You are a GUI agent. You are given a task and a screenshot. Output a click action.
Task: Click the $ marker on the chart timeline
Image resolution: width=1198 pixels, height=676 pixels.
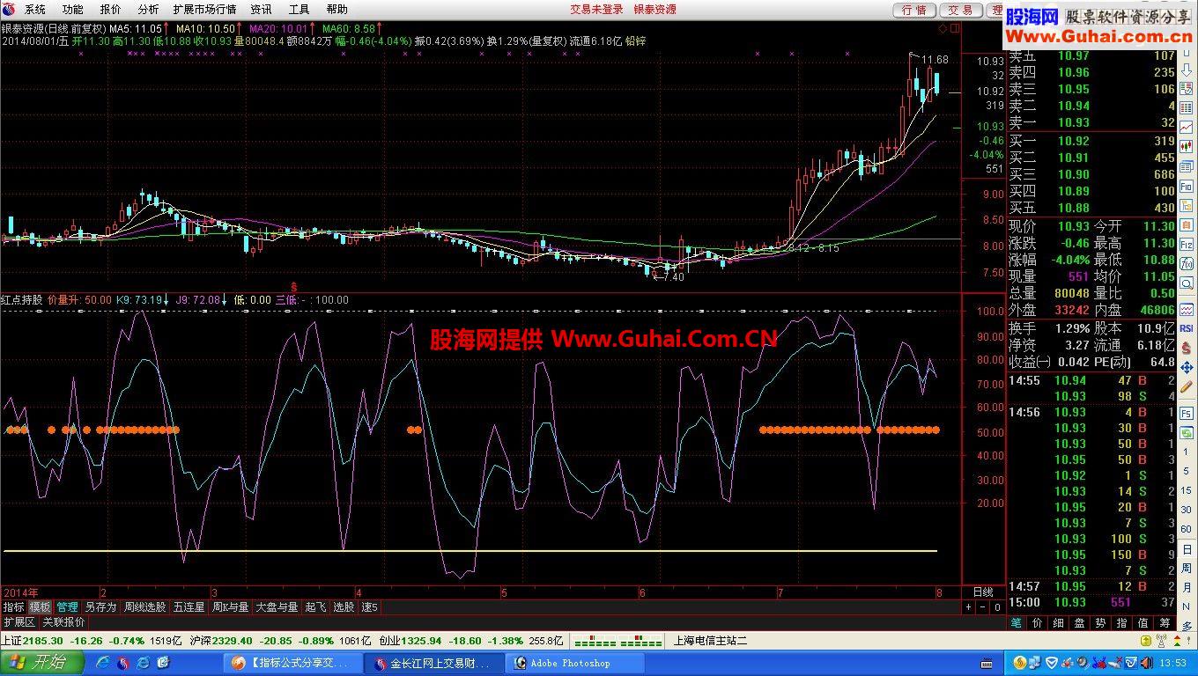click(x=293, y=287)
